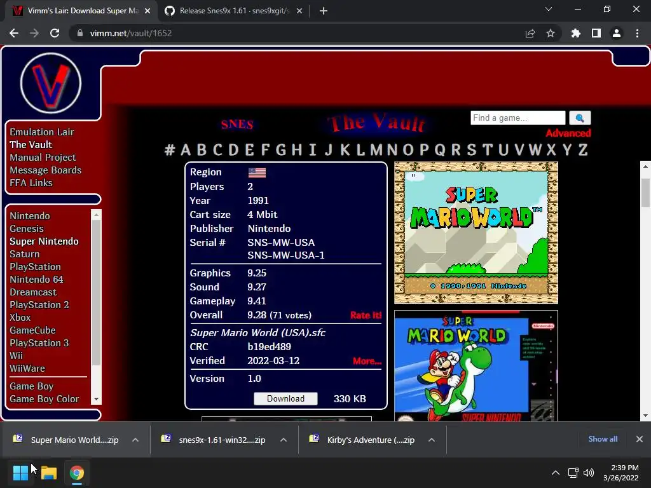Close the Vimm's Lair tab
Screen dimensions: 651x488
(147, 11)
